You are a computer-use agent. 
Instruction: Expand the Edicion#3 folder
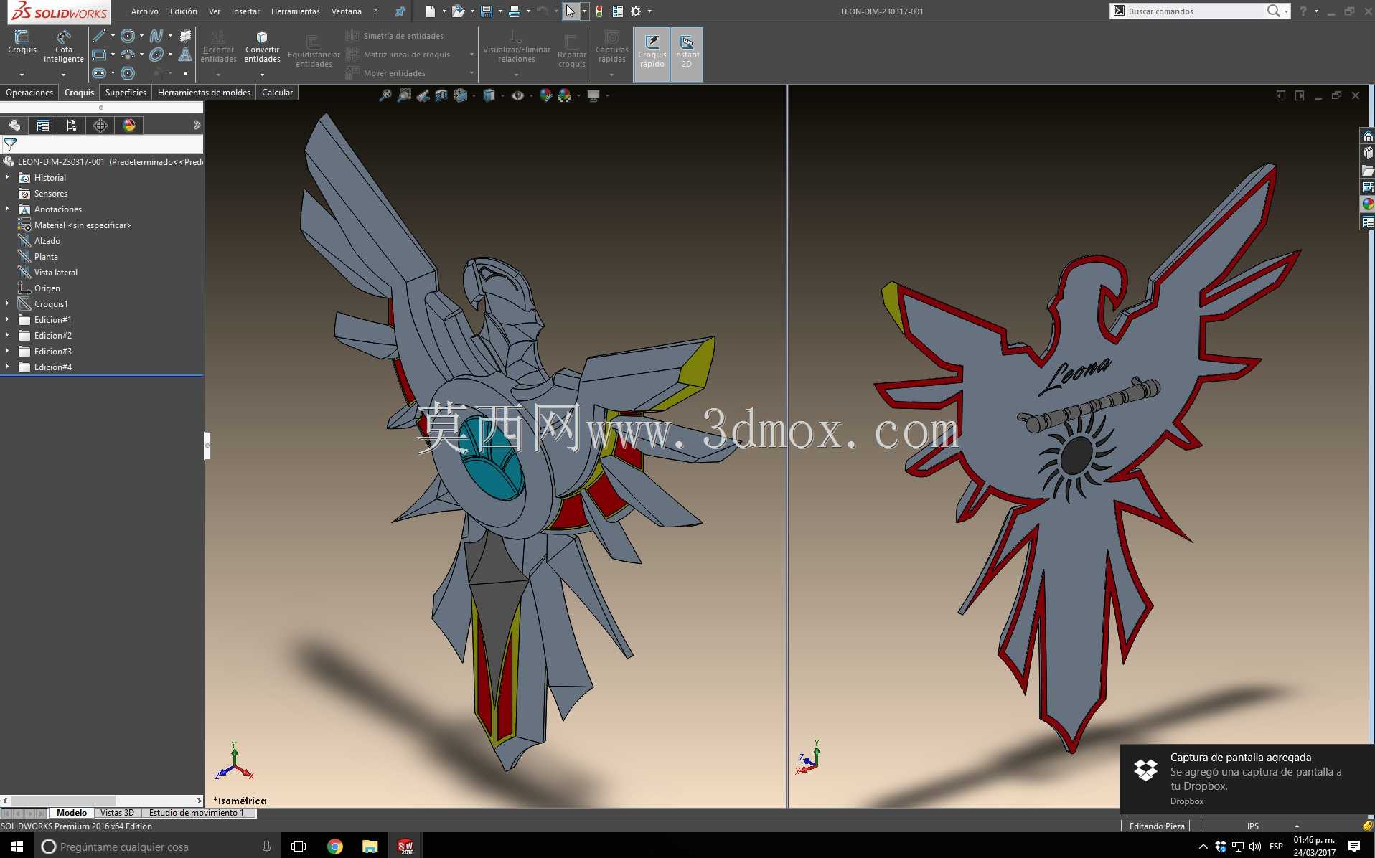[x=7, y=352]
